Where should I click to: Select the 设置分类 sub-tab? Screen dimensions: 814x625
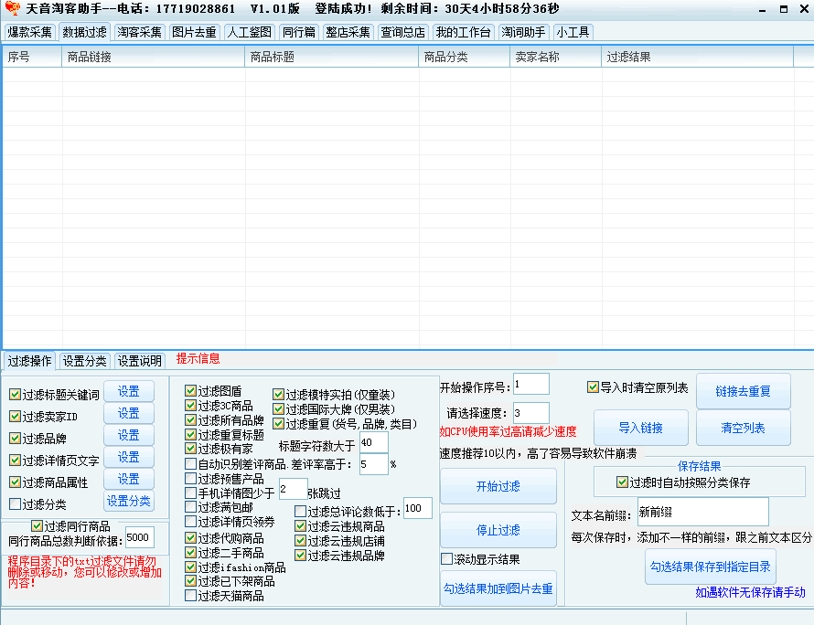(85, 361)
